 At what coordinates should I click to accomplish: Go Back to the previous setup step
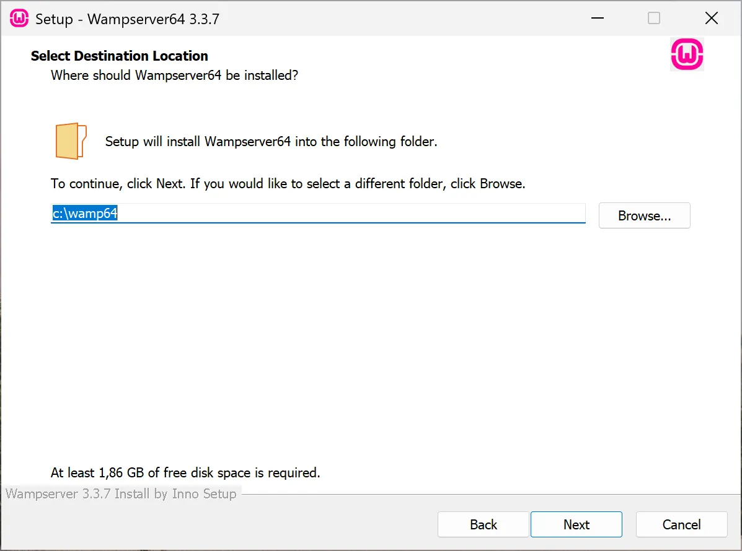(x=483, y=524)
